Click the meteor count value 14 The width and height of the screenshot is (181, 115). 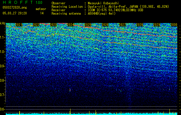click(x=42, y=13)
